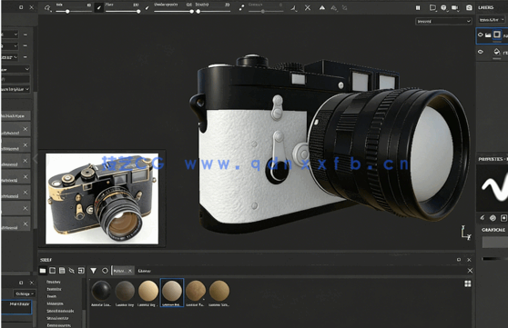
Task: Adjust the Flow slider handle
Action: [138, 11]
